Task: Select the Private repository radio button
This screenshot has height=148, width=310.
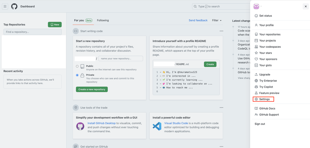Action: click(77, 75)
